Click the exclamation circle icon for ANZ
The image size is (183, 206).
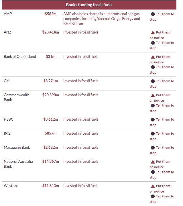(x=153, y=43)
